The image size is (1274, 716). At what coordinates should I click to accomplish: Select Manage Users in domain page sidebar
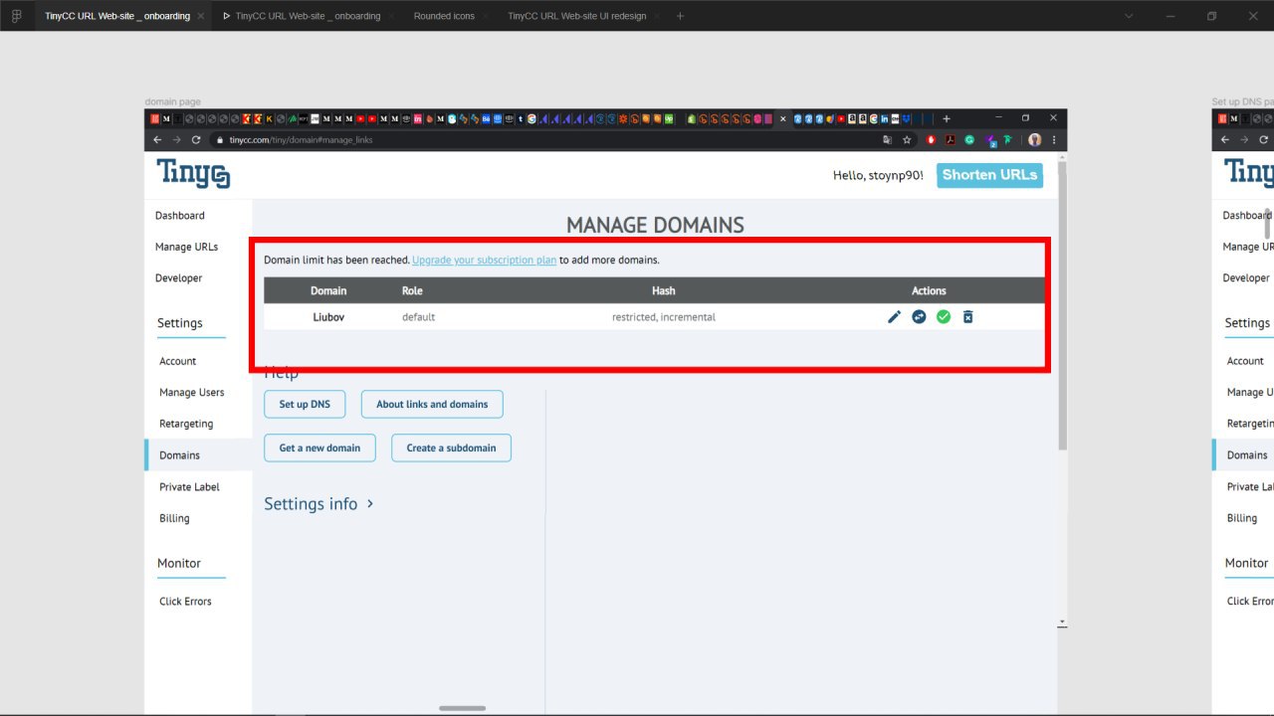click(x=192, y=393)
